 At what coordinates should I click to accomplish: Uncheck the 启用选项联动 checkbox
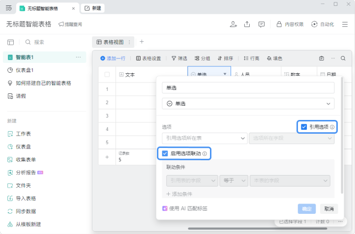point(165,154)
